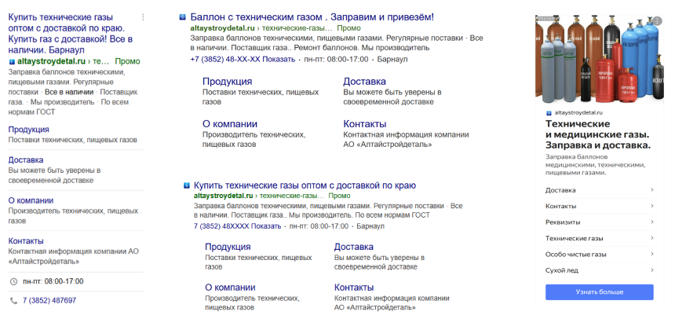The width and height of the screenshot is (675, 319).
Task: Expand the Доставка chevron in the banner ad
Action: point(652,190)
